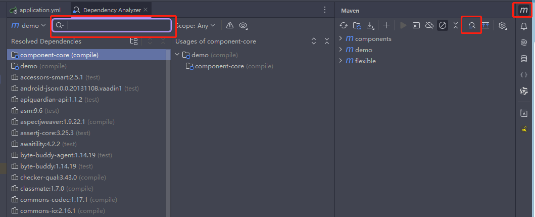The width and height of the screenshot is (535, 217).
Task: Open Maven settings gear icon
Action: click(x=502, y=25)
